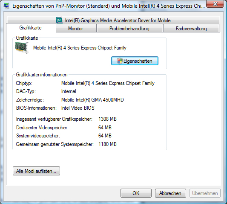
Task: Open the Eigenschaften button for the graphics card
Action: coord(135,61)
